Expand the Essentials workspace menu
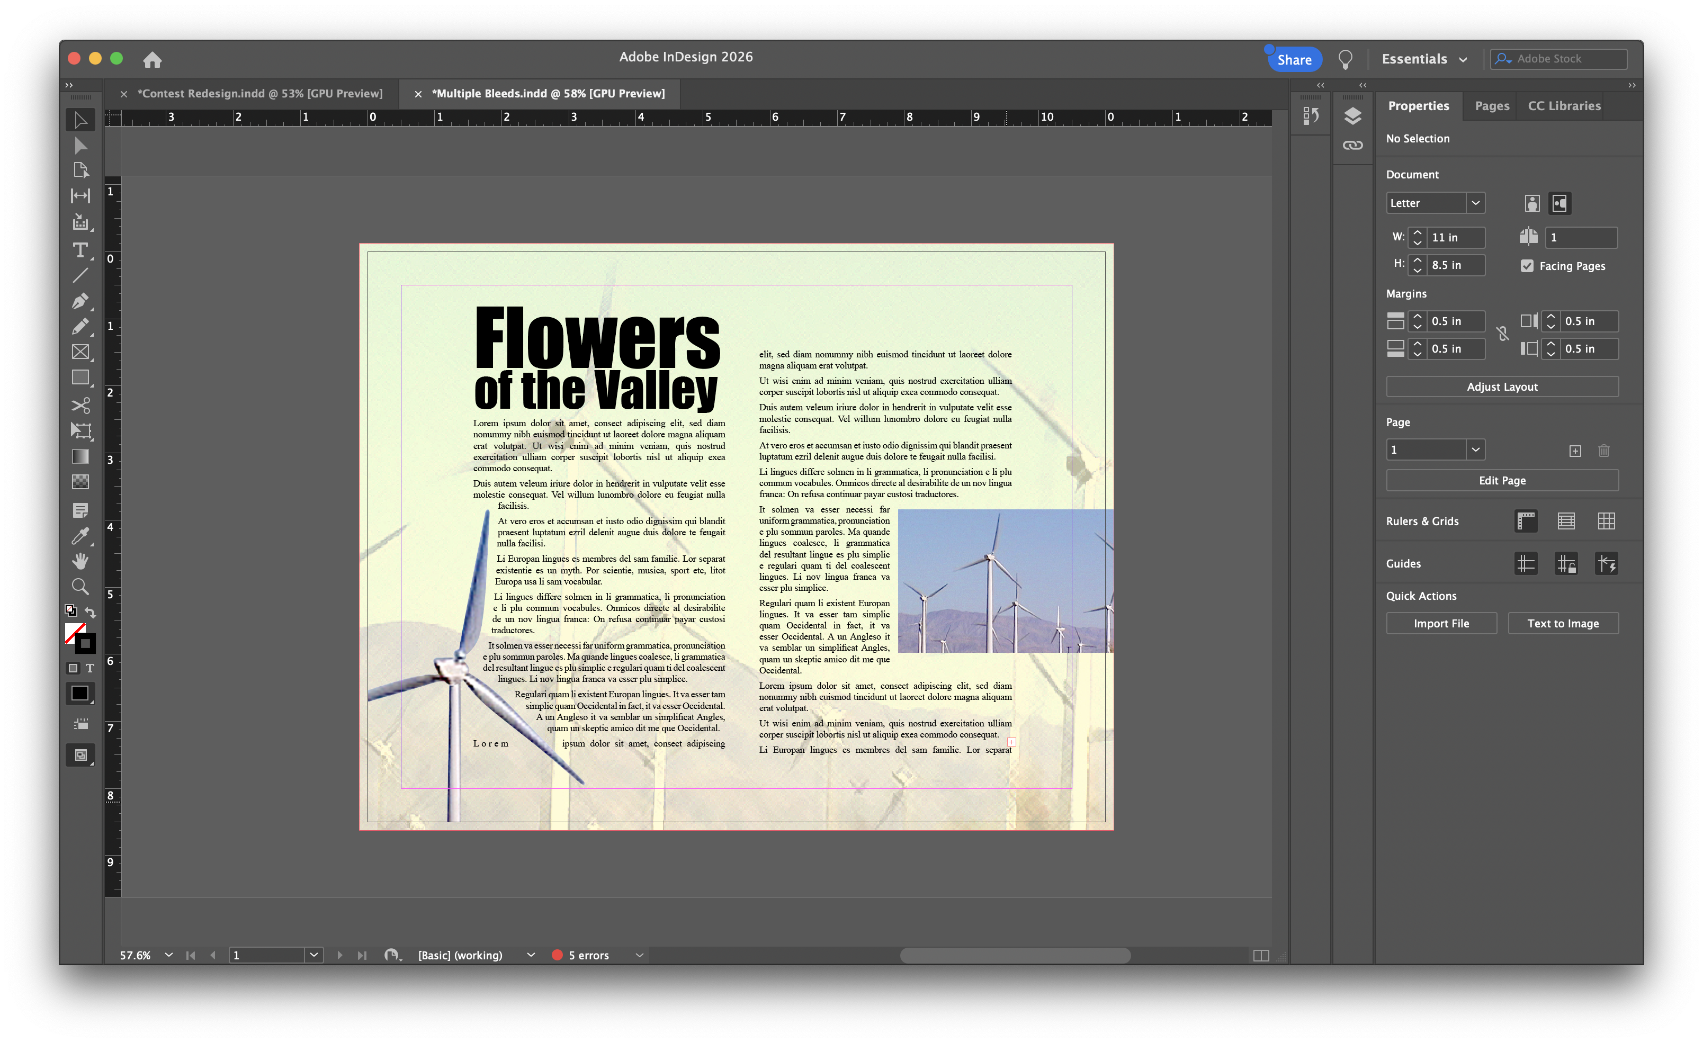 [1424, 59]
